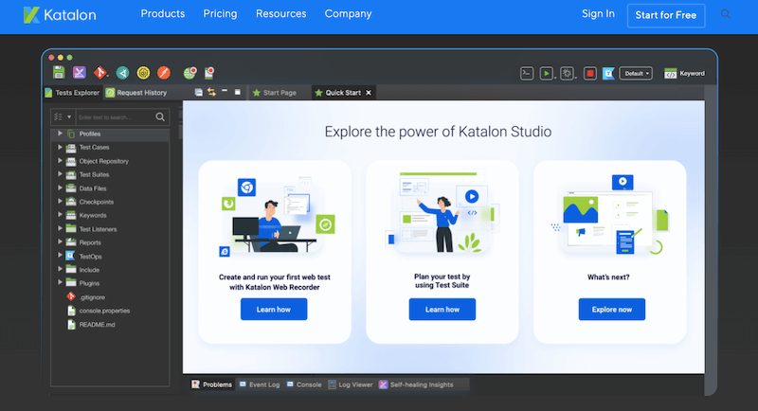The height and width of the screenshot is (411, 758).
Task: Click the orange circular toolbar icon
Action: (164, 72)
